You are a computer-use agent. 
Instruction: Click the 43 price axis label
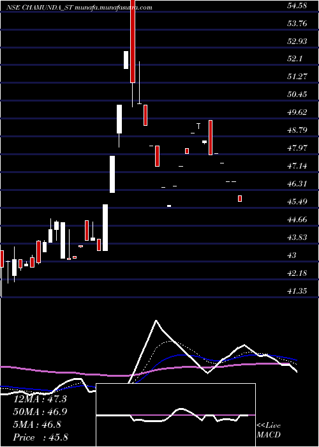292,255
